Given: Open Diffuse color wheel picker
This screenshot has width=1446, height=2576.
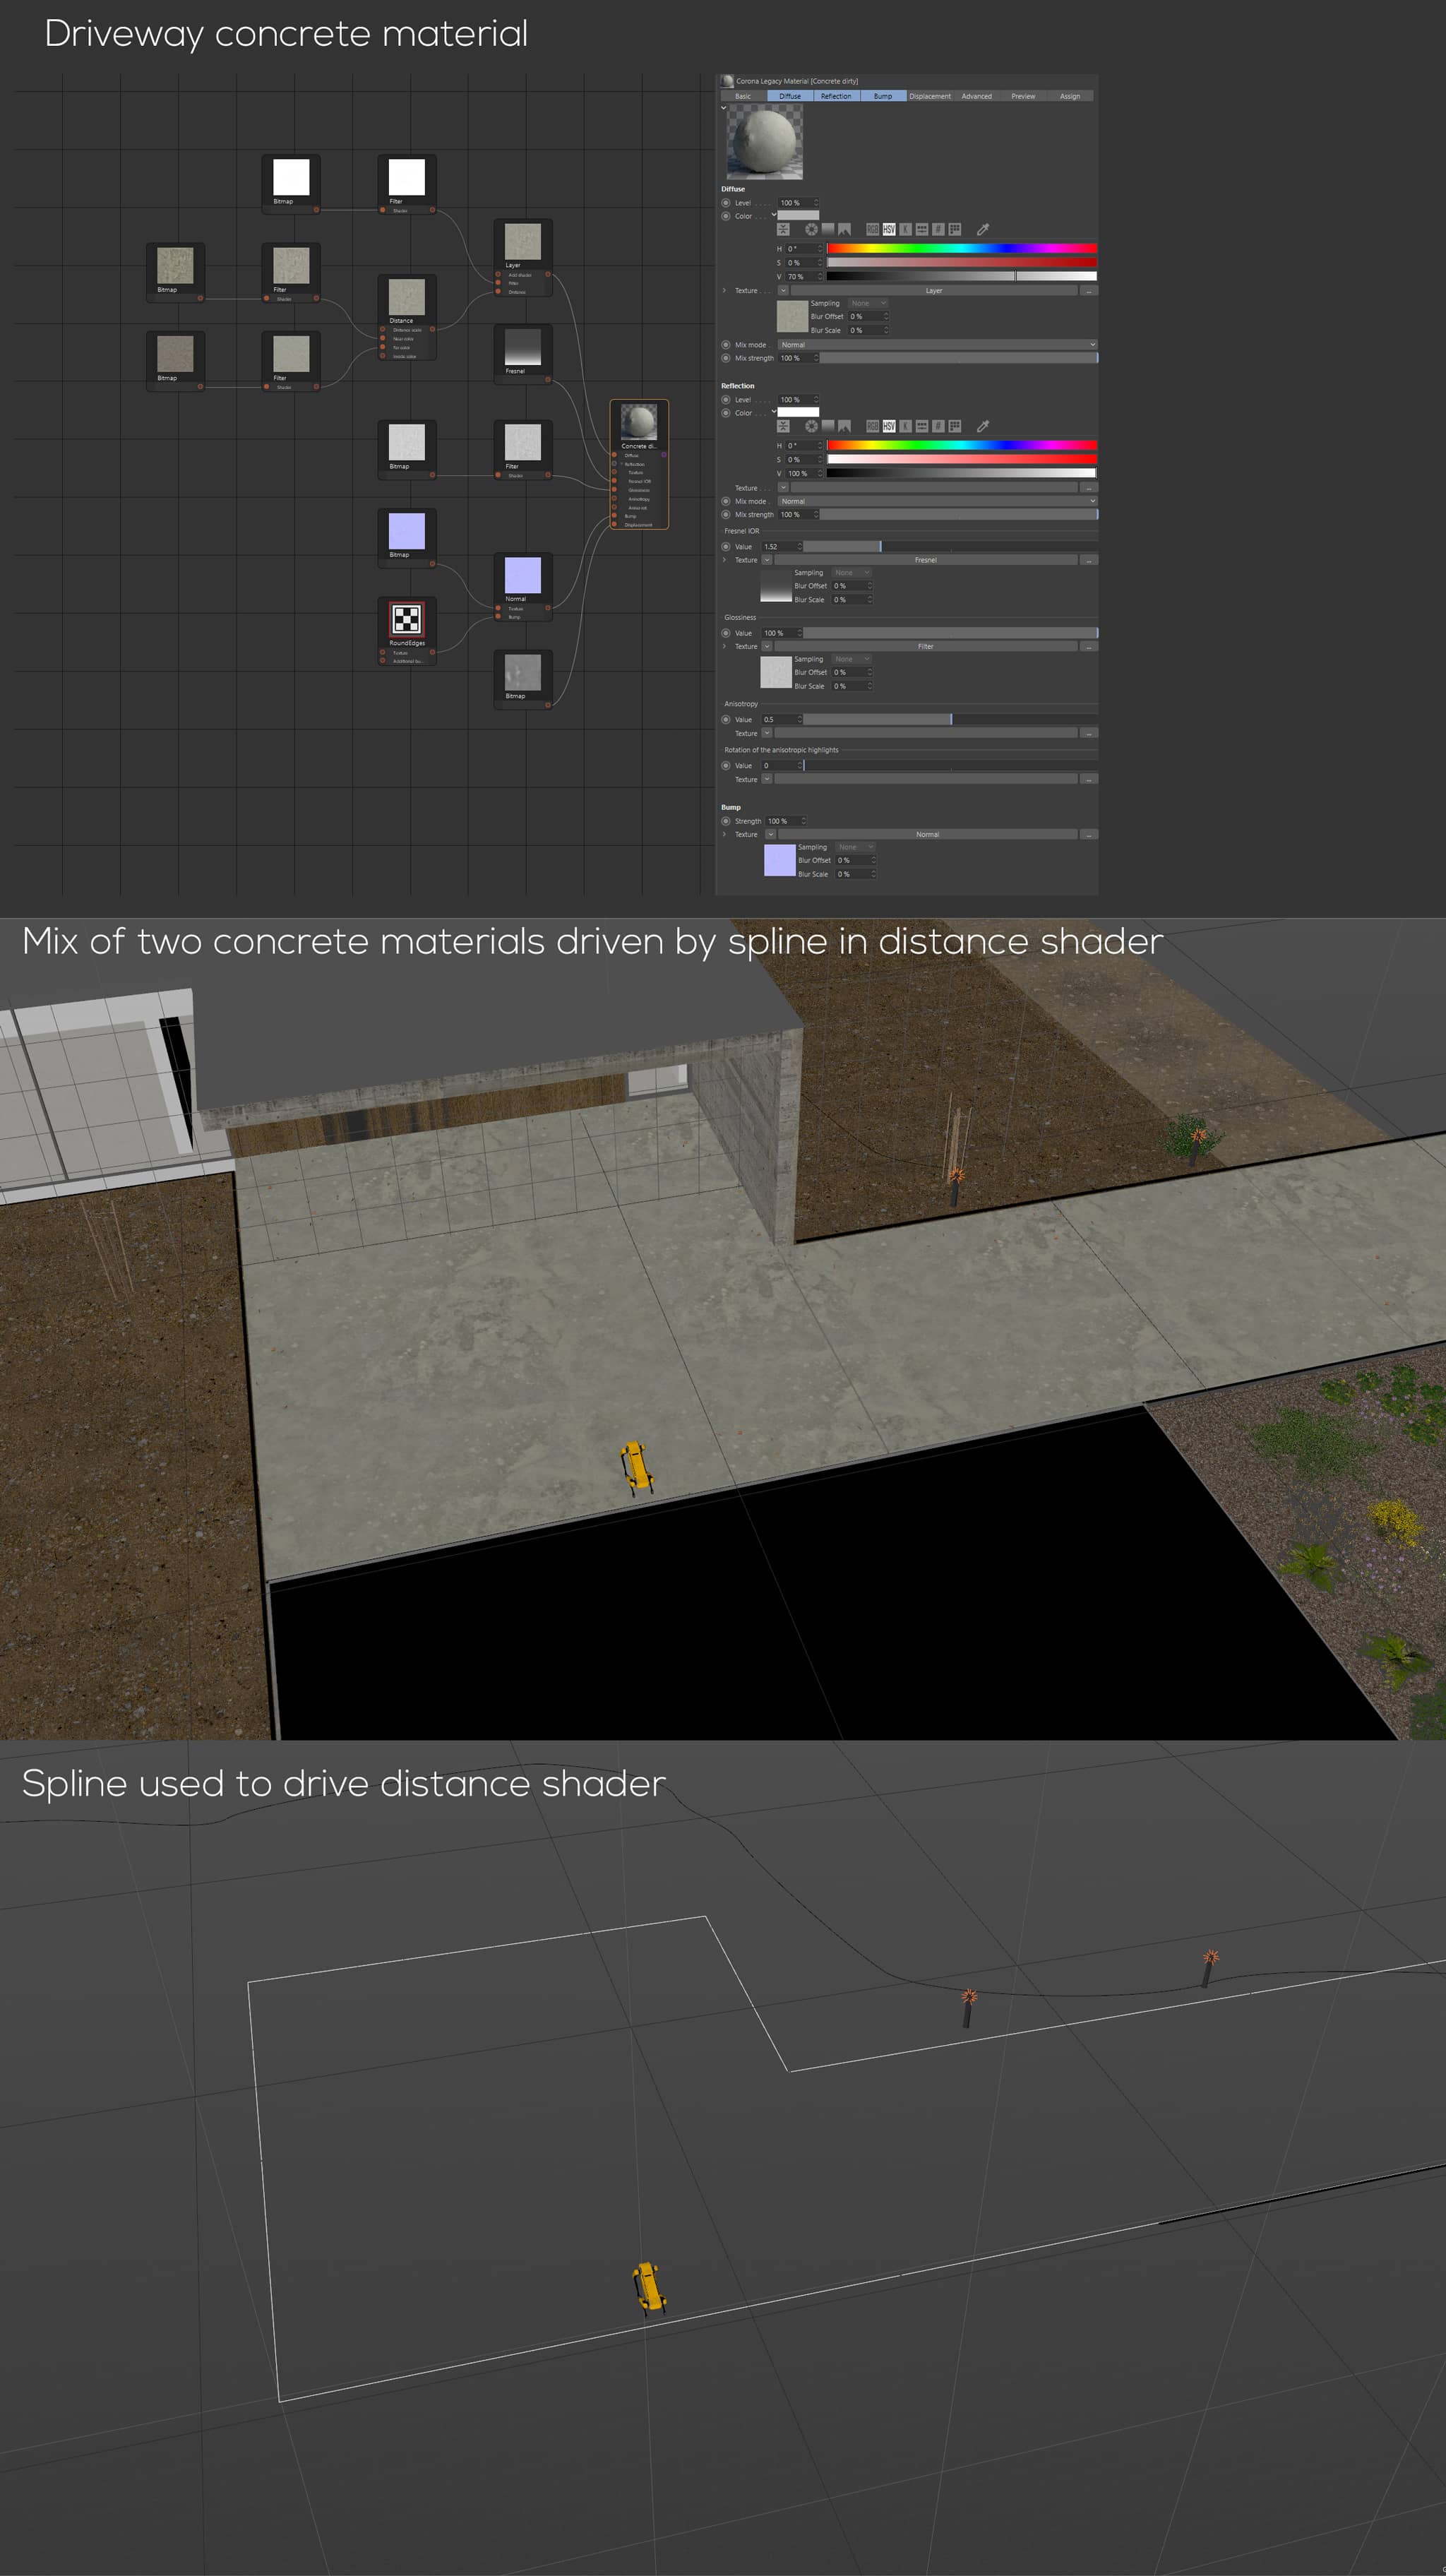Looking at the screenshot, I should coord(811,229).
